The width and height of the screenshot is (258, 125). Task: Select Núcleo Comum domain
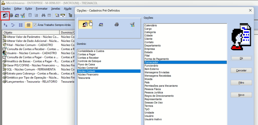[109, 71]
